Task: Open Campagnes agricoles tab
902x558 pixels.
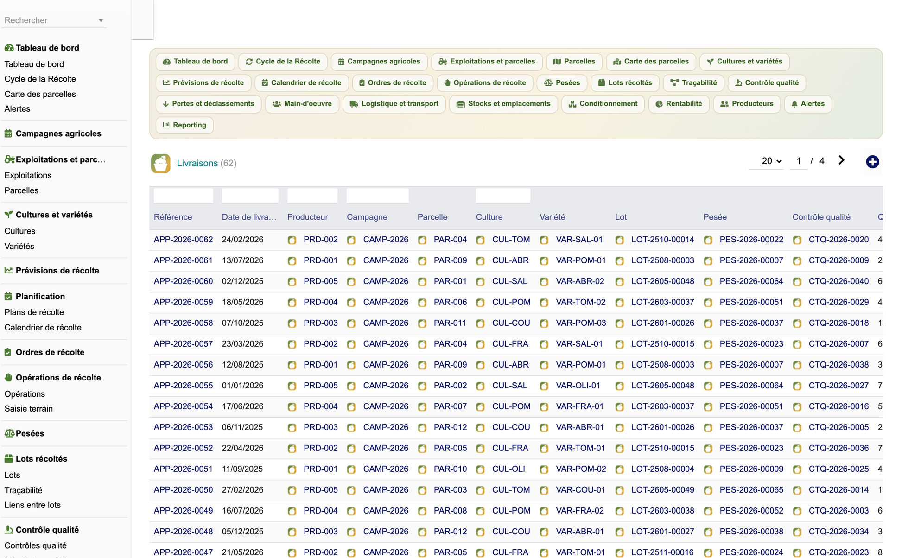Action: pyautogui.click(x=379, y=62)
